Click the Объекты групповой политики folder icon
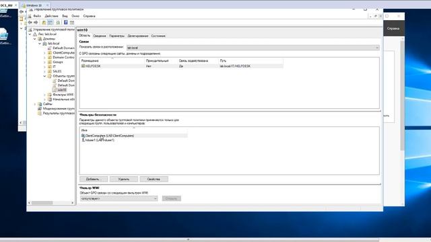Screen dimensions: 431x242 (x=50, y=76)
